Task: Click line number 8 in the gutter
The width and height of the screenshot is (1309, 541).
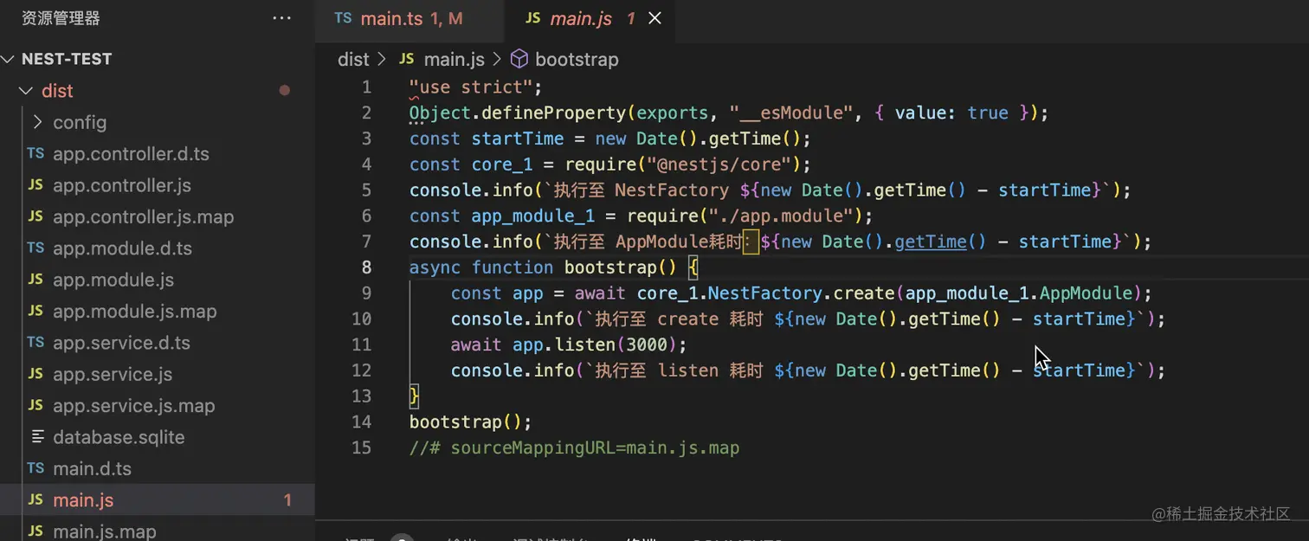Action: tap(366, 267)
